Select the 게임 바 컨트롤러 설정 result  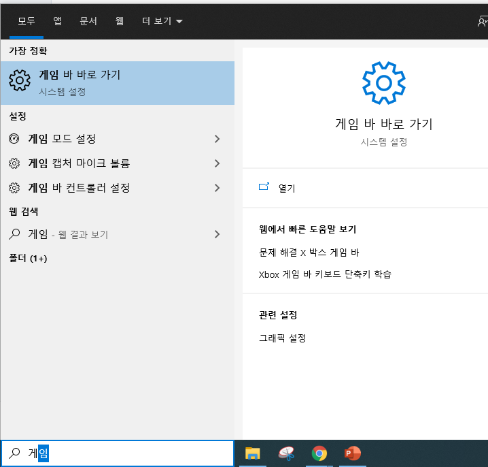point(118,188)
